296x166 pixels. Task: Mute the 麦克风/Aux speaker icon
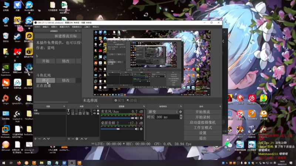(x=137, y=118)
